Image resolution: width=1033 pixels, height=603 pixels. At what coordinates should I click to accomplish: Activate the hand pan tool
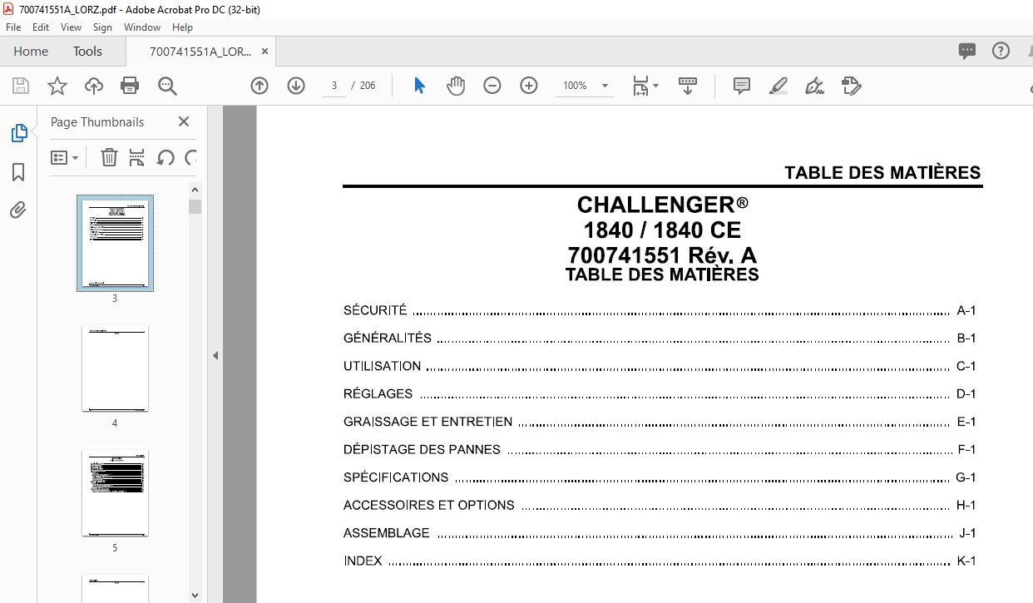456,86
